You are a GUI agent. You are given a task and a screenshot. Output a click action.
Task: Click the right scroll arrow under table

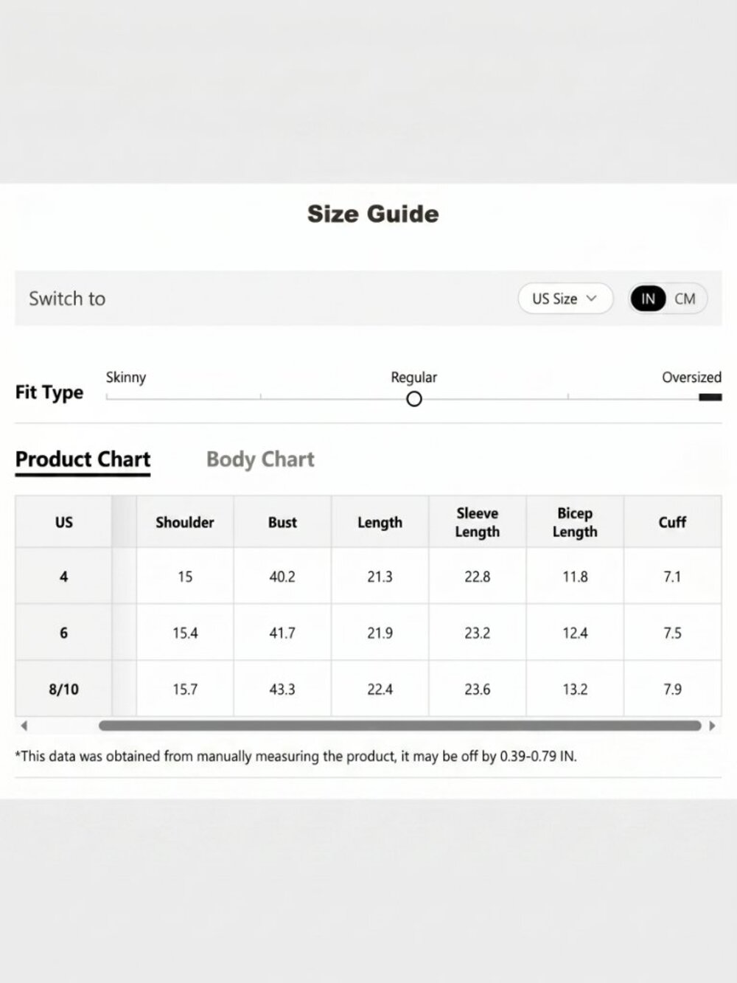tap(712, 726)
